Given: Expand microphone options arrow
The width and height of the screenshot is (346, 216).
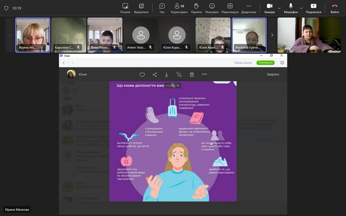Looking at the screenshot, I should (x=301, y=8).
